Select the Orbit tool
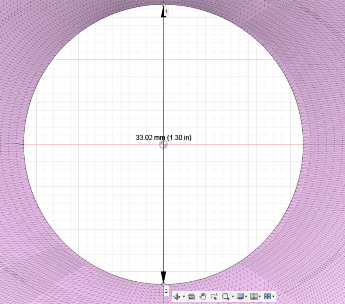Screen dimensions: 345x304 pos(177,297)
